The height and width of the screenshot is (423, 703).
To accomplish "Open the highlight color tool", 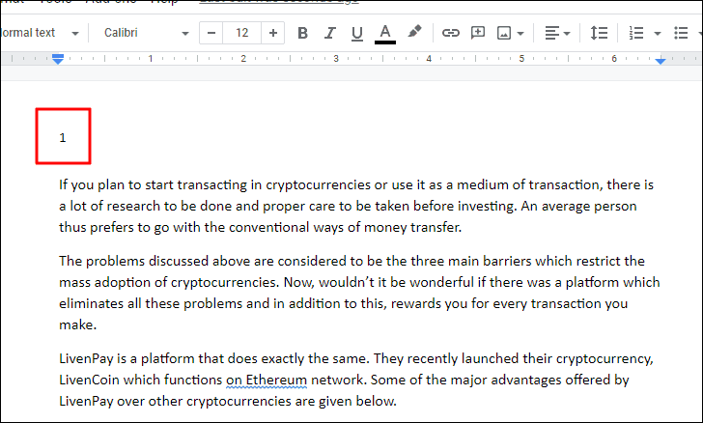I will click(414, 32).
